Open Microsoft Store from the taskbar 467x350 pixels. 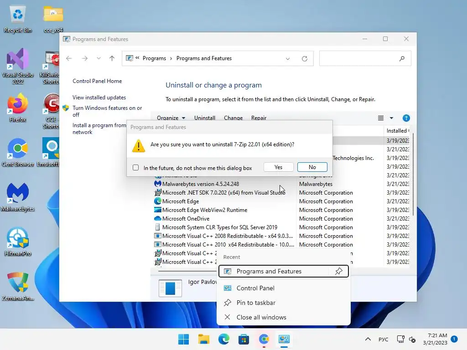[x=244, y=339]
